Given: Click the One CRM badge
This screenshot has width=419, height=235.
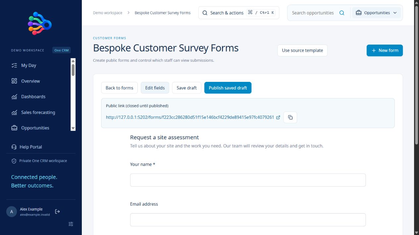Looking at the screenshot, I should pos(62,50).
